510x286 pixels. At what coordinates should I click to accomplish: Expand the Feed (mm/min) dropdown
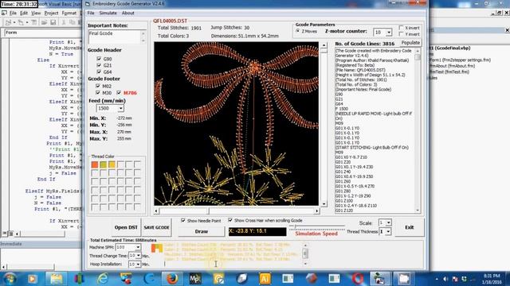pos(120,108)
